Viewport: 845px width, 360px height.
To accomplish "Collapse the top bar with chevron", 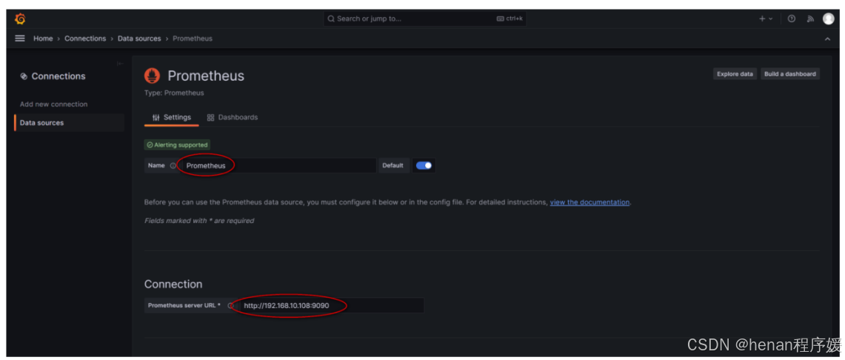I will click(828, 39).
